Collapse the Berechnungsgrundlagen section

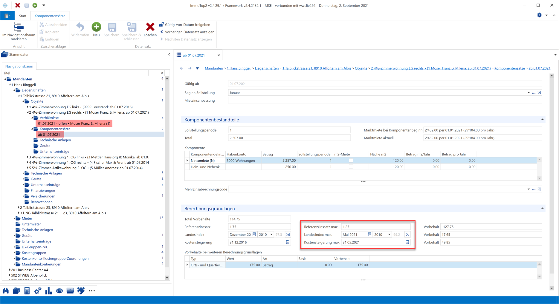(x=542, y=208)
